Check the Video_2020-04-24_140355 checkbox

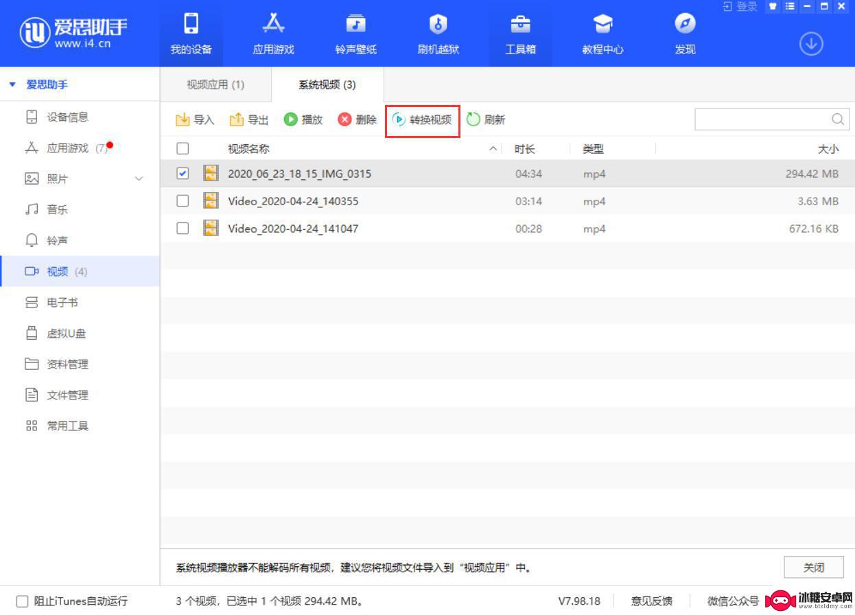click(183, 200)
